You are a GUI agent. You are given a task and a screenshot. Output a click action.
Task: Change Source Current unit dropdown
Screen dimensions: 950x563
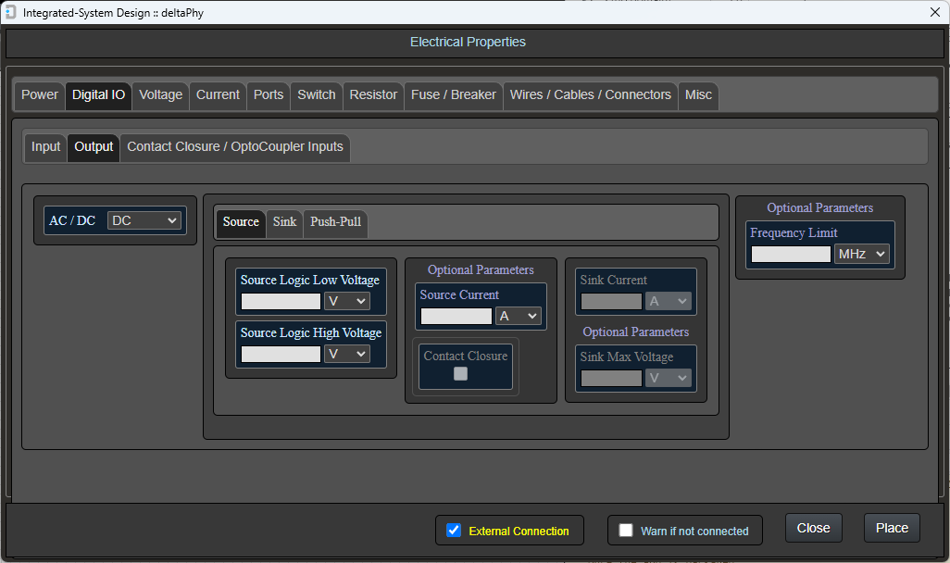tap(519, 316)
